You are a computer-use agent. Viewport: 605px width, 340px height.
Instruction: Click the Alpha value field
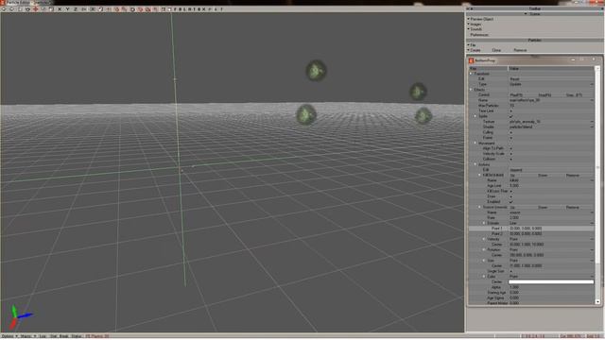click(x=551, y=287)
